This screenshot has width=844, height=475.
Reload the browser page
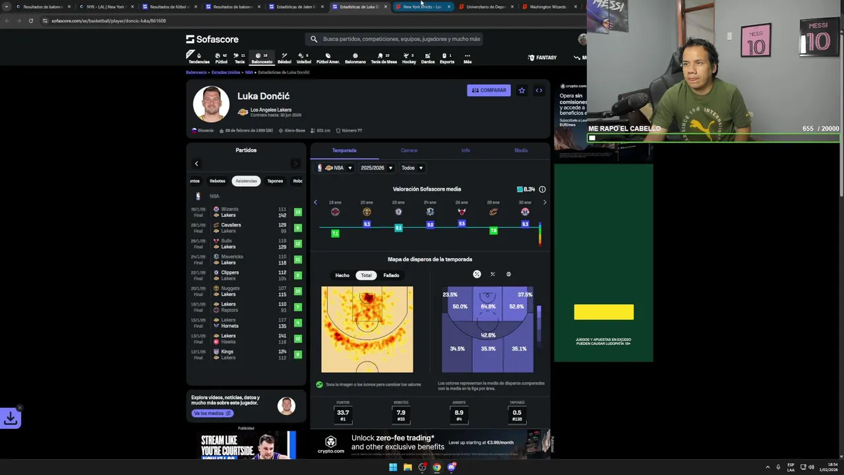tap(31, 20)
